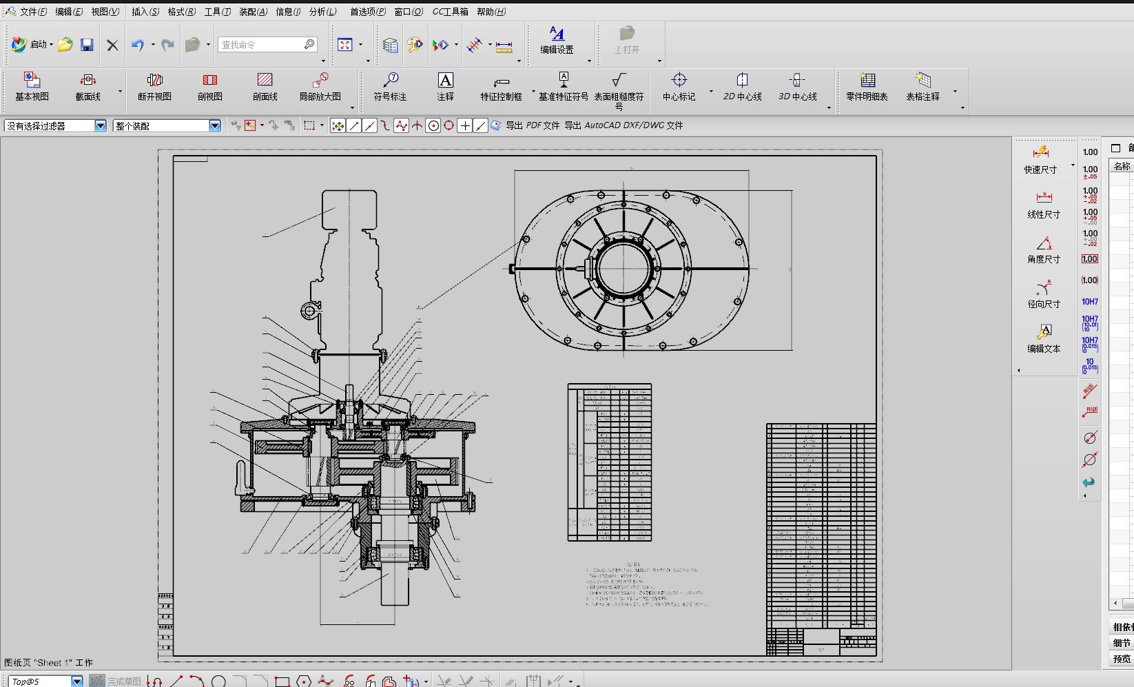Click the 局部放大图 detail view tool

tap(320, 81)
